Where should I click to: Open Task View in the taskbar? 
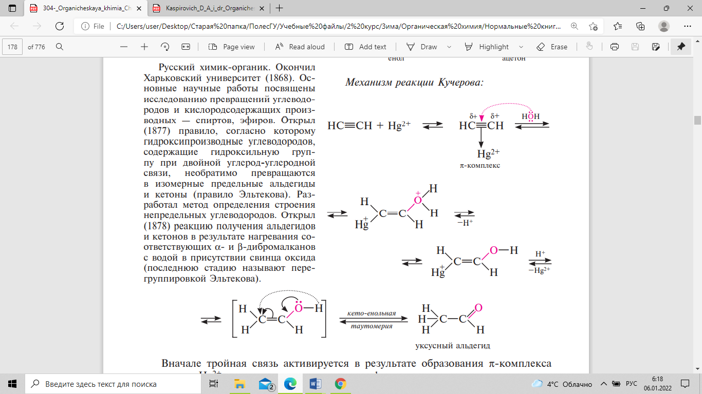[x=215, y=384]
